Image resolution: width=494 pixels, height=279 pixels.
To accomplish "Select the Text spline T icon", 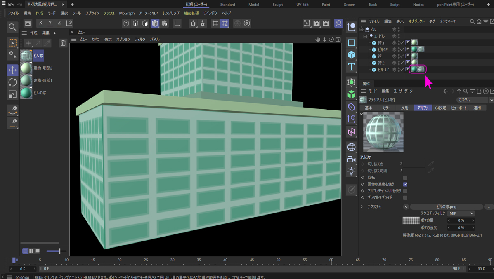I will (351, 67).
